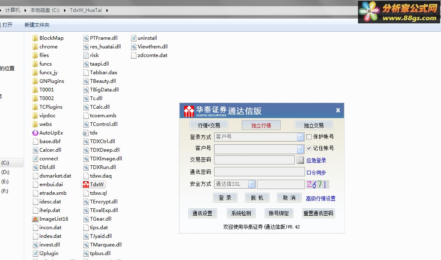The image size is (441, 260).
Task: Open the chrome folder icon
Action: point(35,47)
